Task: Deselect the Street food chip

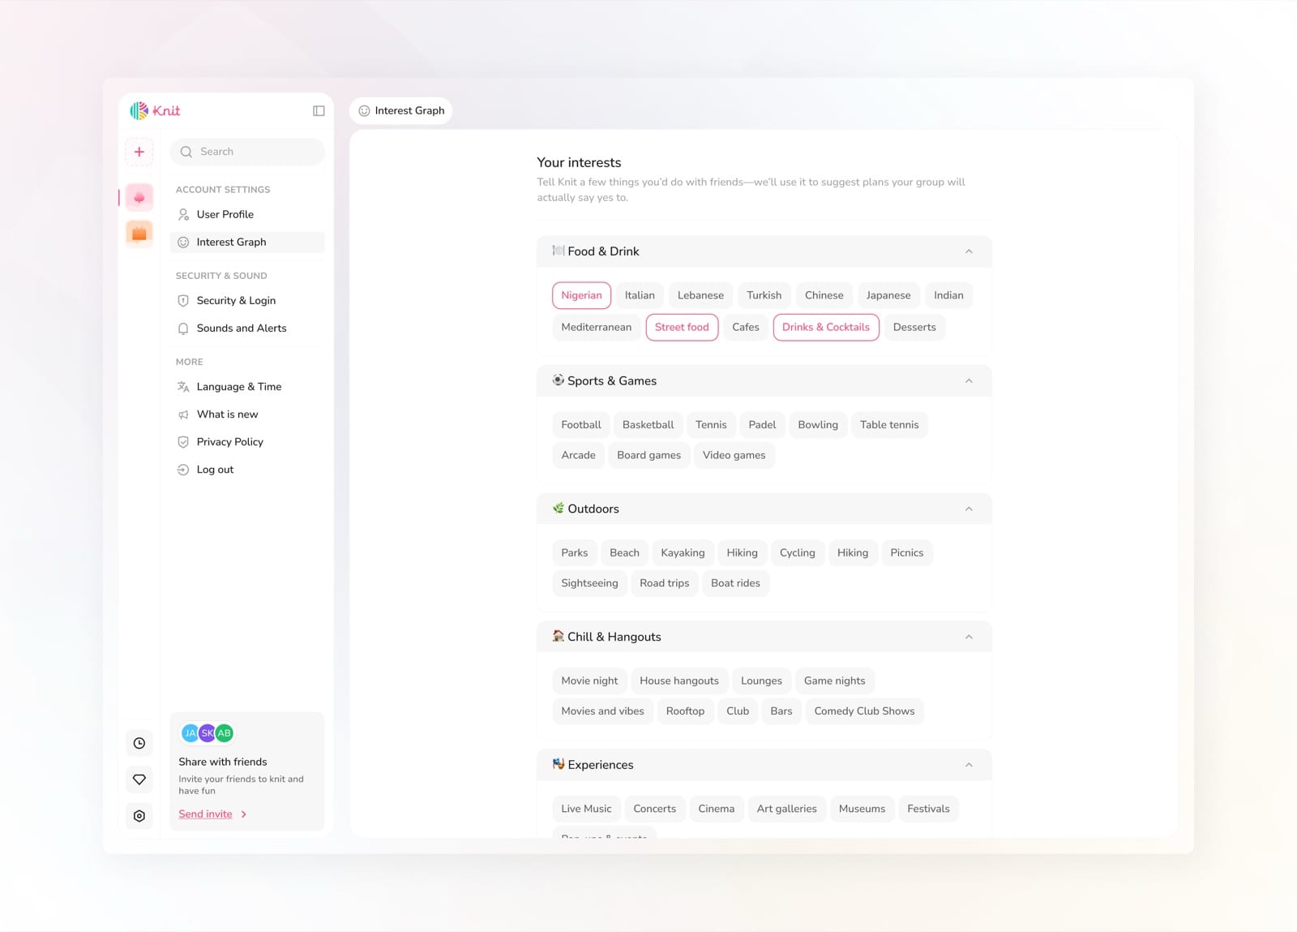Action: point(682,327)
